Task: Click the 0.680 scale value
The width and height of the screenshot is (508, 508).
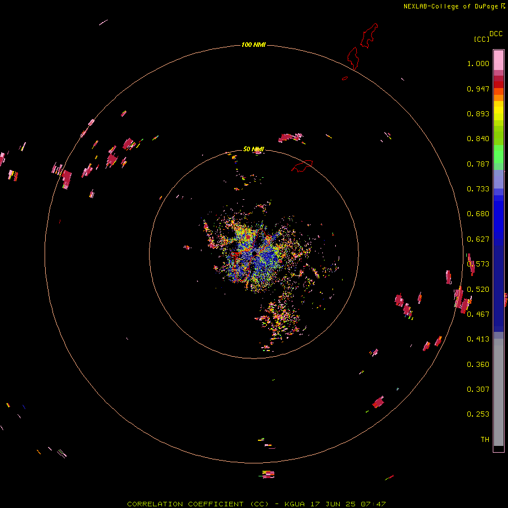Action: pos(478,214)
